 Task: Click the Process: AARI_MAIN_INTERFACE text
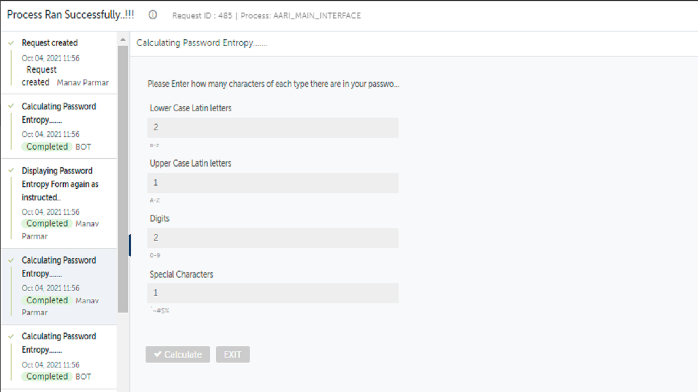pyautogui.click(x=301, y=16)
